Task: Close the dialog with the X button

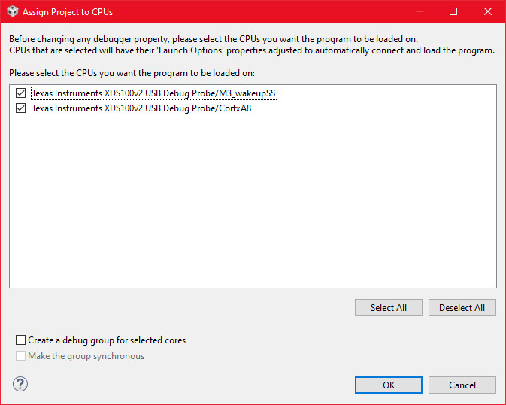Action: (x=488, y=12)
